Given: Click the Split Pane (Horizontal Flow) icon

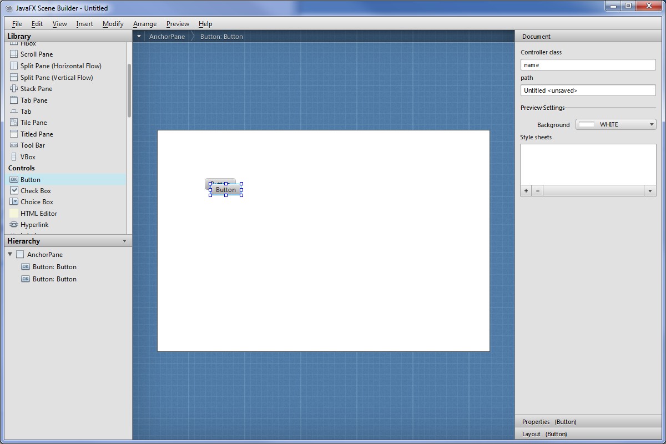Looking at the screenshot, I should point(14,66).
